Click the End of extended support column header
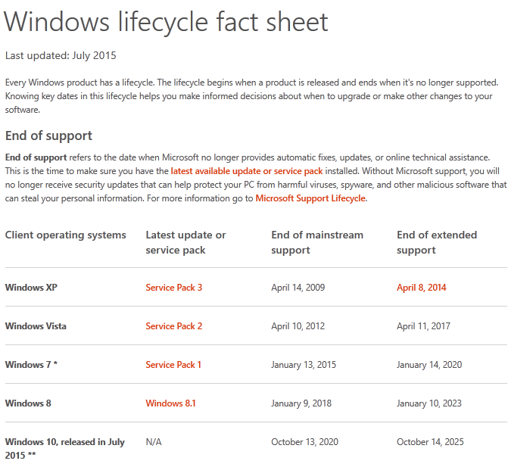Viewport: 508px width, 464px height. (437, 242)
